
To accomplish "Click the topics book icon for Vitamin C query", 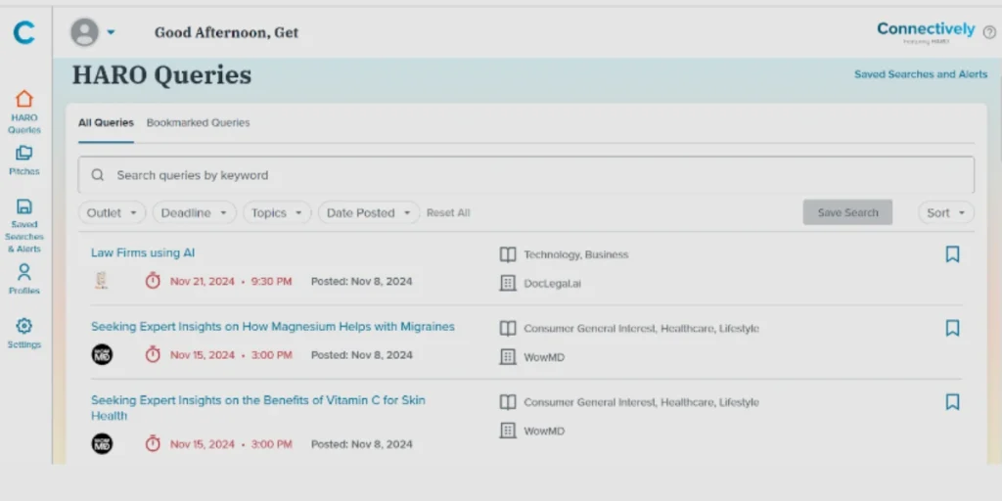I will [x=508, y=402].
